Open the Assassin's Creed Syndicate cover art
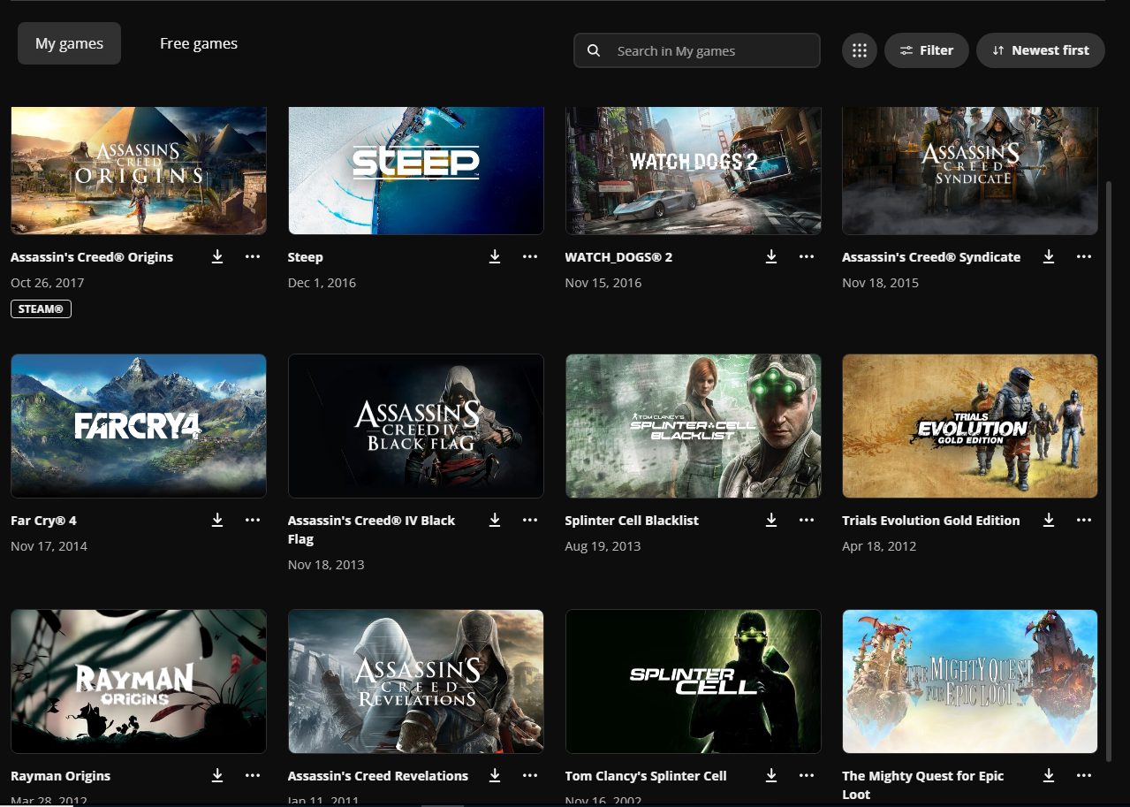The height and width of the screenshot is (807, 1130). coord(970,171)
